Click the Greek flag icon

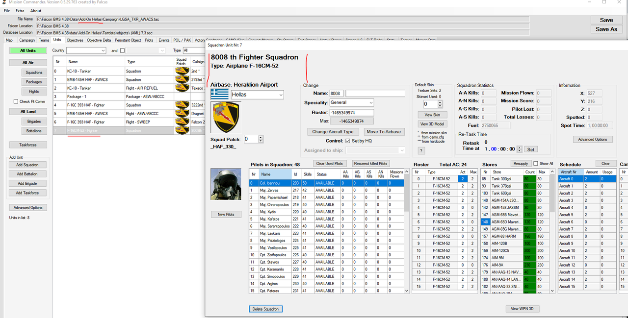[x=219, y=94]
